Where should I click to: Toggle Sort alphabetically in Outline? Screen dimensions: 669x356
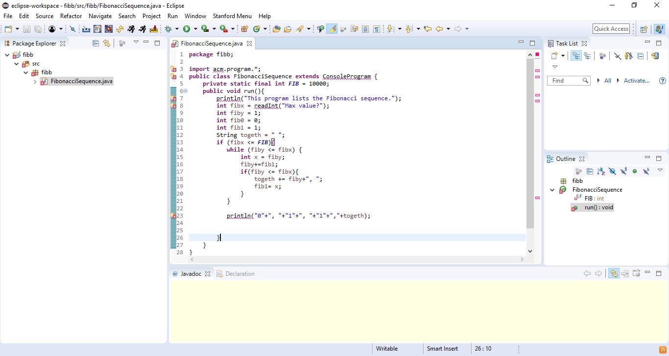[x=601, y=171]
